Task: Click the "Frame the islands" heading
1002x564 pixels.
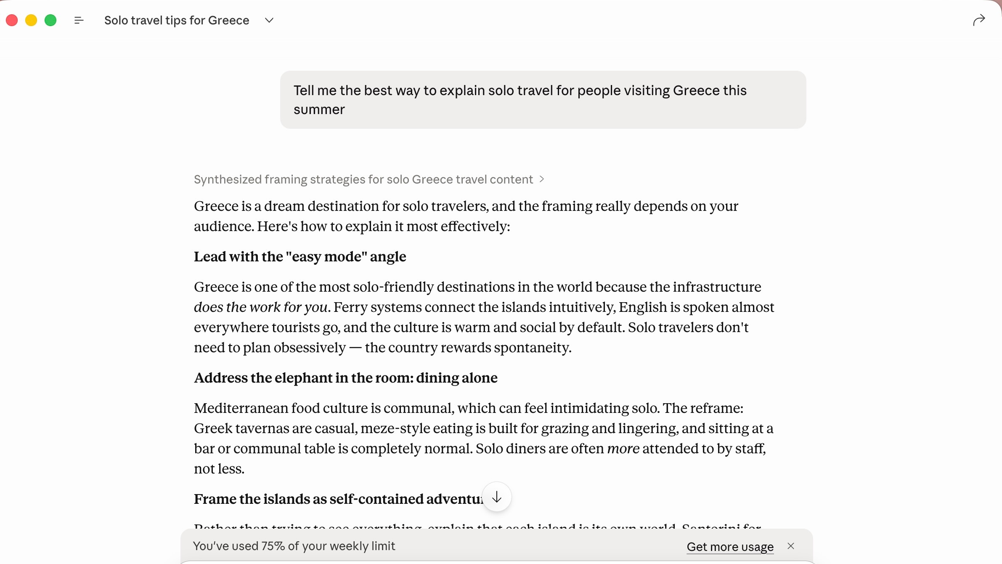Action: [337, 499]
